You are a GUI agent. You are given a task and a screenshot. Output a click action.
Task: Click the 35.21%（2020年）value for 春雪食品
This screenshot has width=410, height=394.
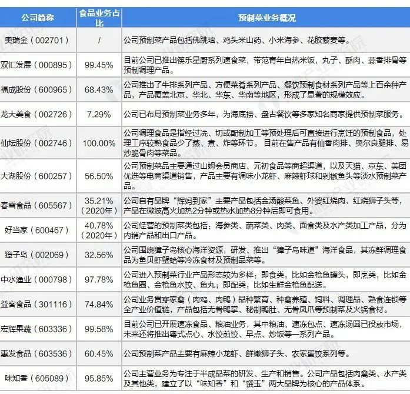[x=99, y=205]
